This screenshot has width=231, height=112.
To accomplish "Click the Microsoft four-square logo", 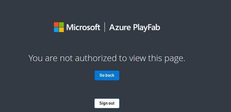I will (59, 27).
